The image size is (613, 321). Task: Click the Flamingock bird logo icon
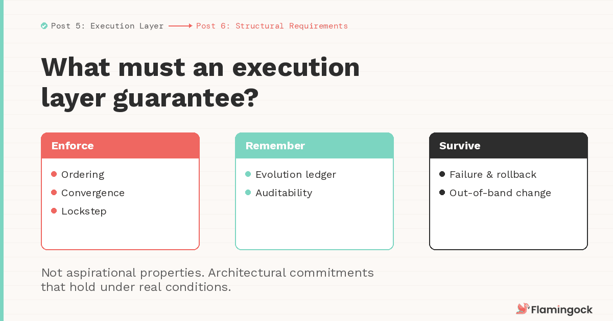tap(522, 309)
